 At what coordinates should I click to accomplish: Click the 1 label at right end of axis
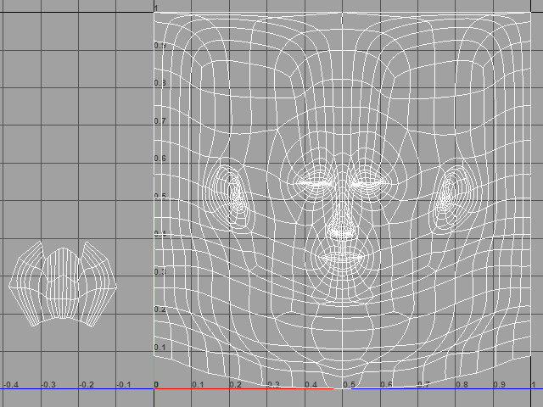click(532, 385)
